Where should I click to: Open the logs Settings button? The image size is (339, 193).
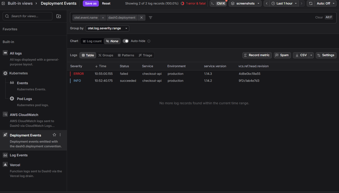point(326,55)
